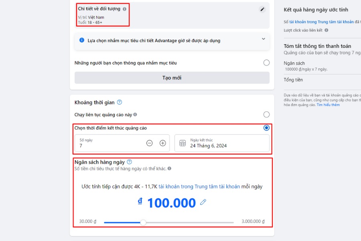Click the Số ngày input field showing 7
Screen dimensions: 361x241
(100, 145)
